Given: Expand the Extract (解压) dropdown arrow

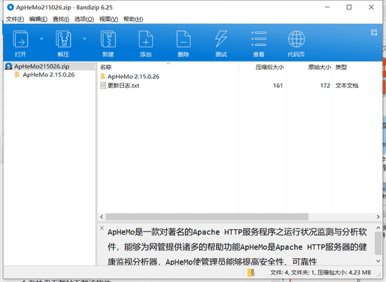Looking at the screenshot, I should click(84, 38).
